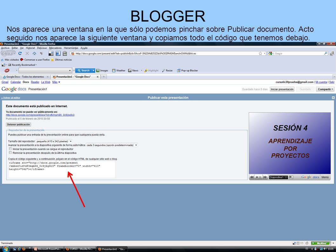
Task: Click the Firefox reload page icon
Action: (x=20, y=53)
